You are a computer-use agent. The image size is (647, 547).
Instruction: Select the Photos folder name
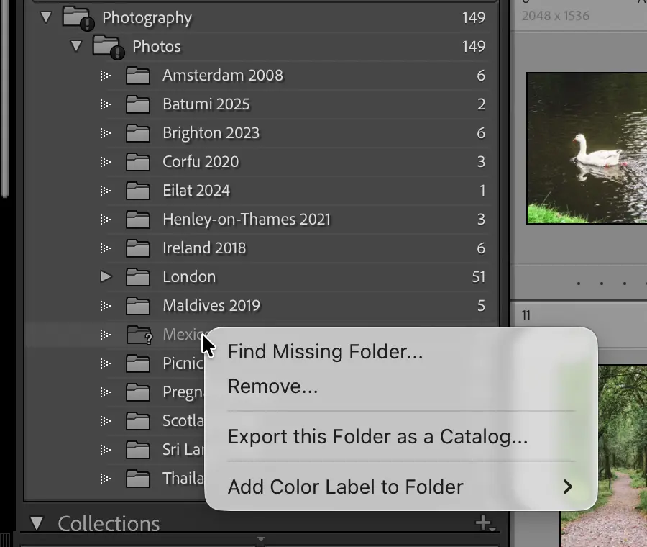[157, 46]
